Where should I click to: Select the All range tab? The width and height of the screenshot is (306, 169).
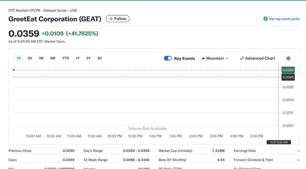click(x=99, y=58)
